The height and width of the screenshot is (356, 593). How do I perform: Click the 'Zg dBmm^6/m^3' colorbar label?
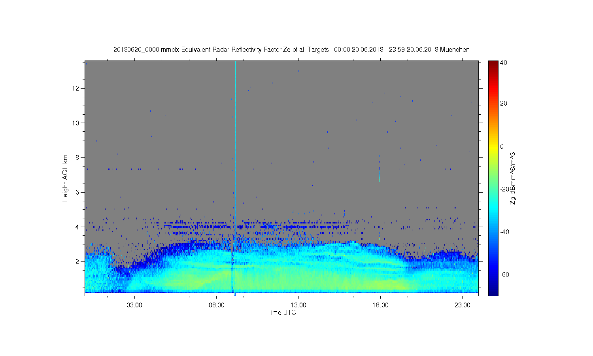513,178
